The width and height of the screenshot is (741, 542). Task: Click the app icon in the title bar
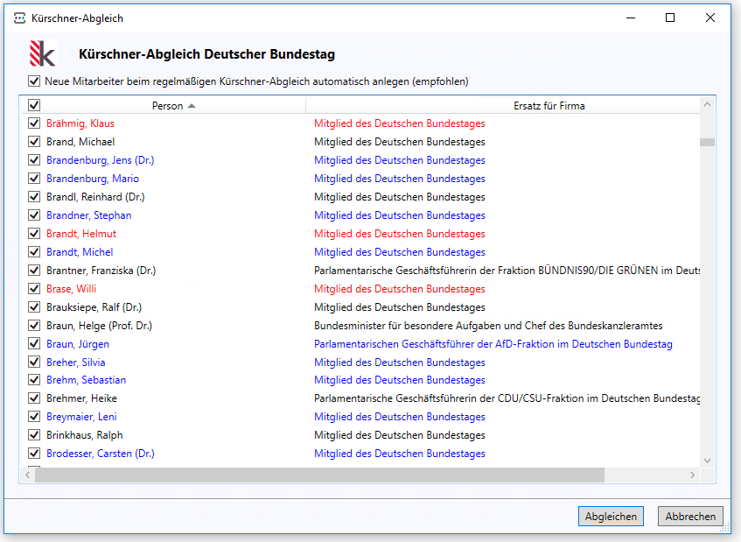click(19, 18)
